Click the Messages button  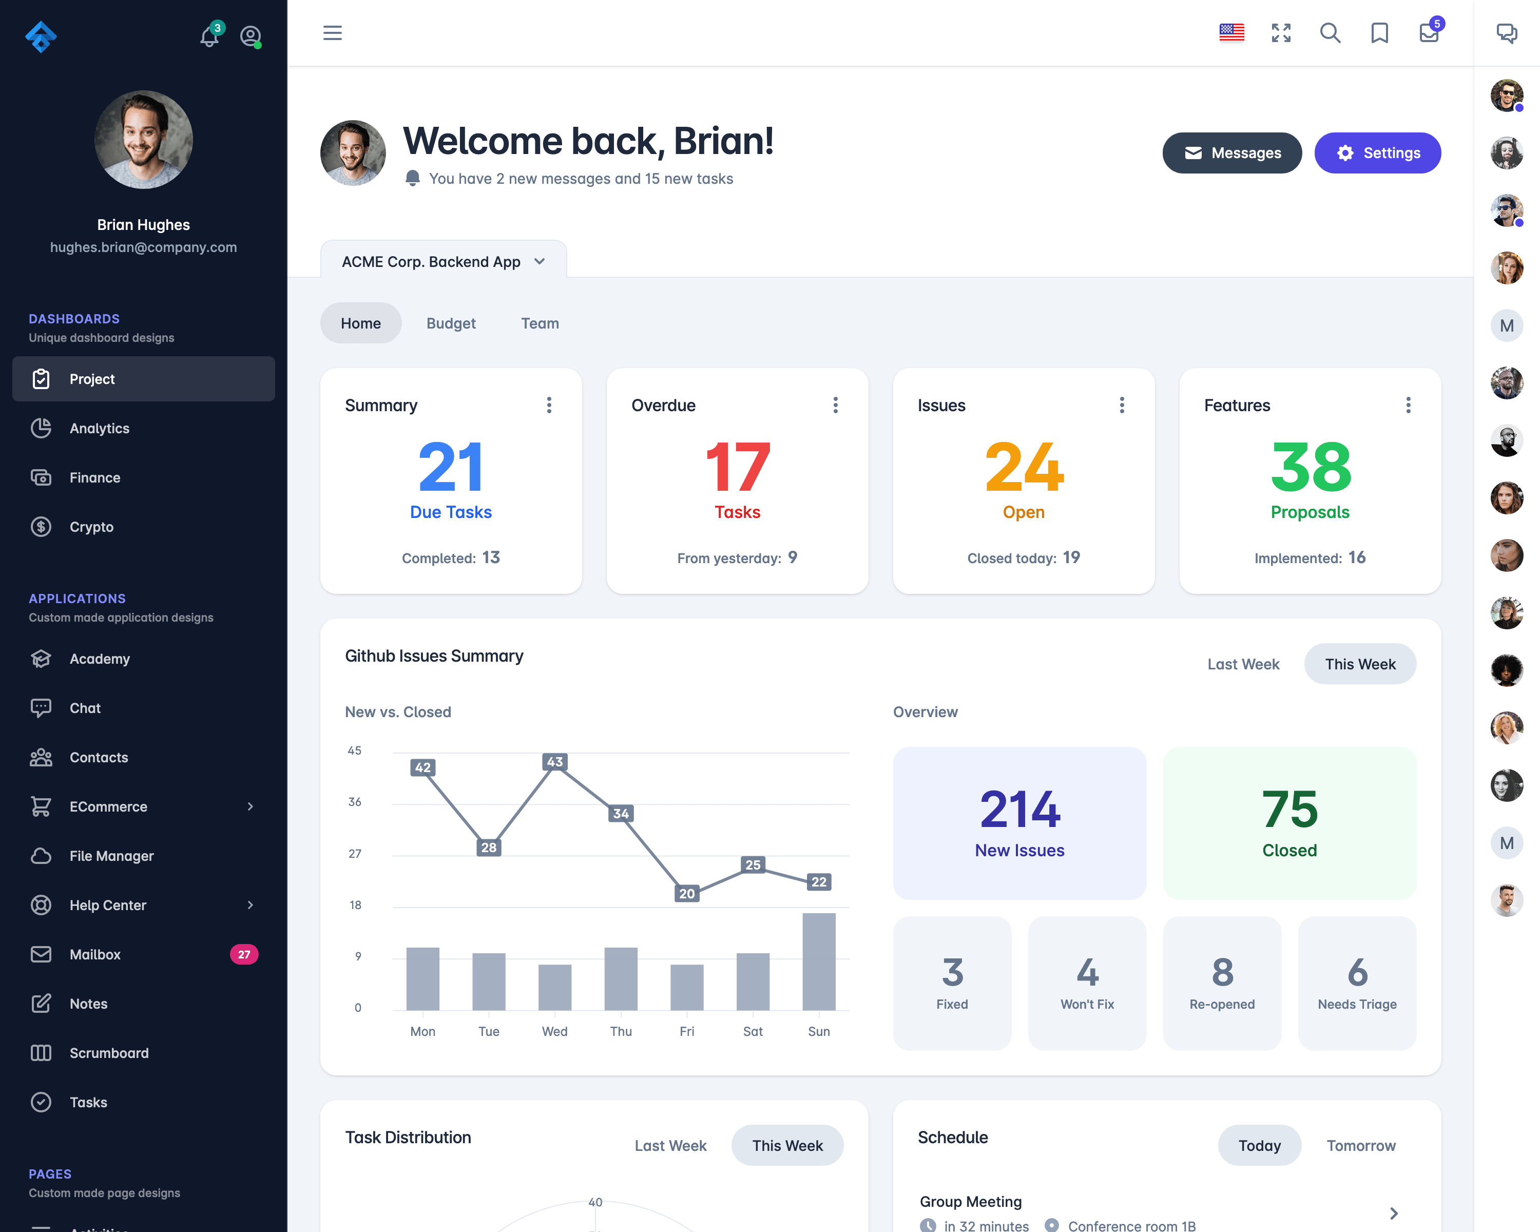coord(1231,152)
